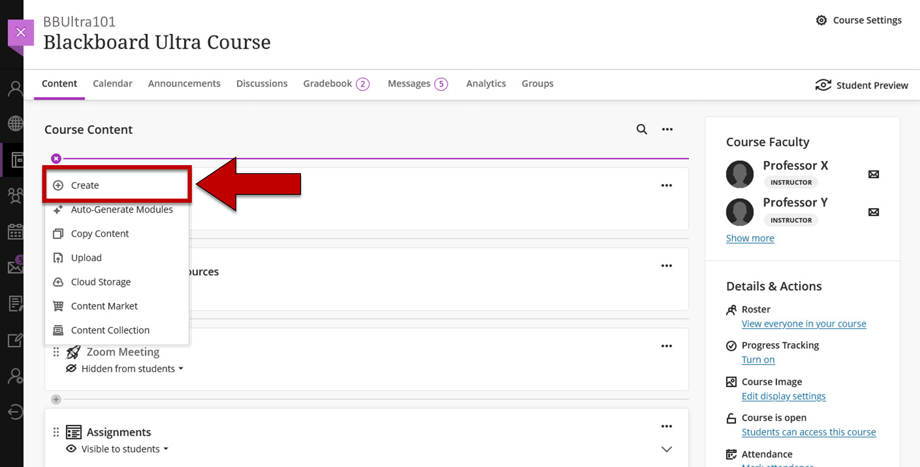Choose Cloud Storage from the menu
The height and width of the screenshot is (467, 920).
coord(117,282)
